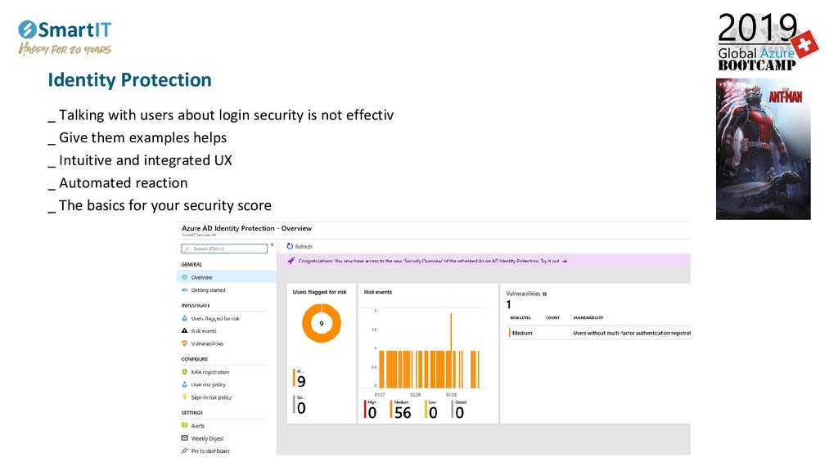Click the Pin to dashboard pin icon

click(184, 451)
